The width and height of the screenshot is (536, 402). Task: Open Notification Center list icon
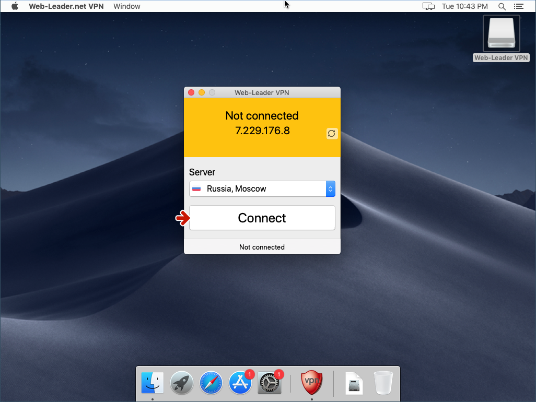pos(519,6)
